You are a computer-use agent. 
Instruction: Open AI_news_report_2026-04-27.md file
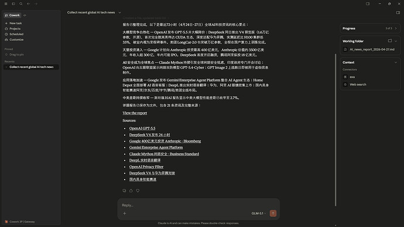coord(369,49)
